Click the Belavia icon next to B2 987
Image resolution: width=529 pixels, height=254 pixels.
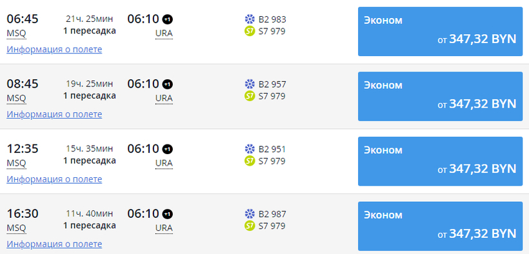click(x=250, y=214)
